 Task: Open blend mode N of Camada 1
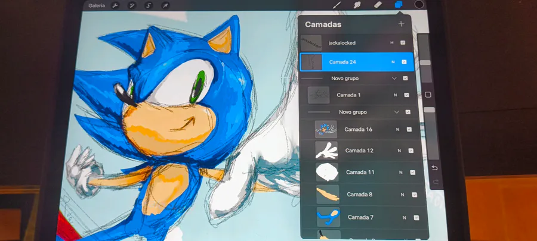pyautogui.click(x=395, y=95)
